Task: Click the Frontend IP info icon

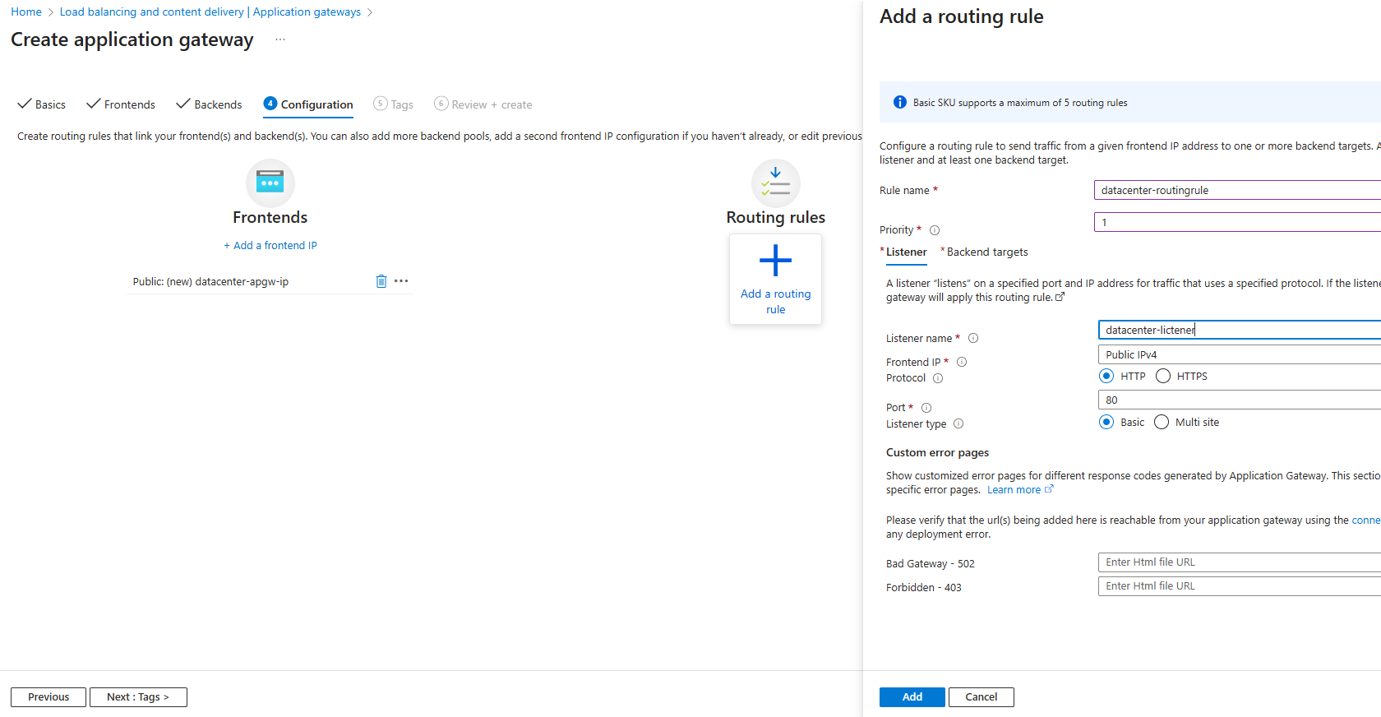Action: coord(962,362)
